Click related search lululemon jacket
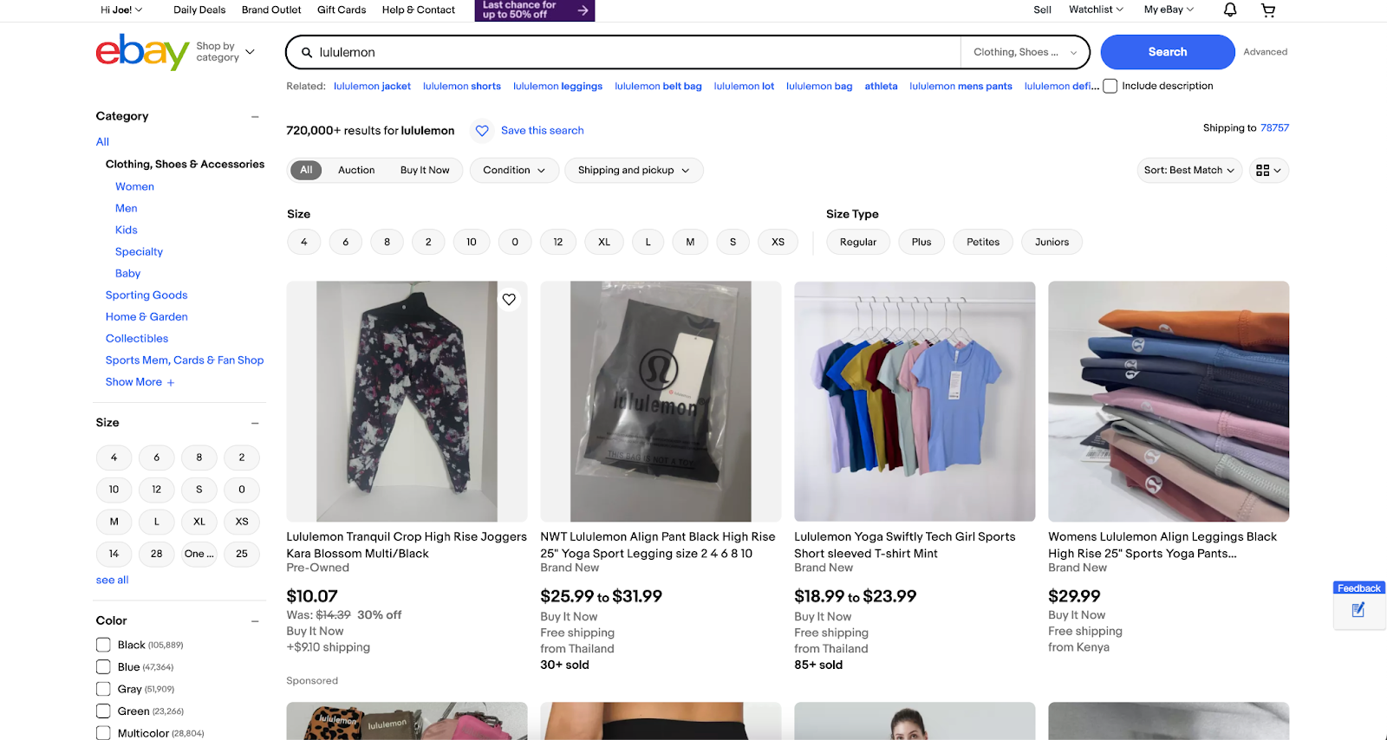 372,87
